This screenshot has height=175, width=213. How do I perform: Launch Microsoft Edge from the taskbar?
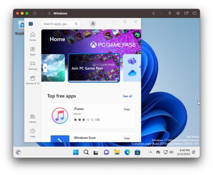coord(127,153)
